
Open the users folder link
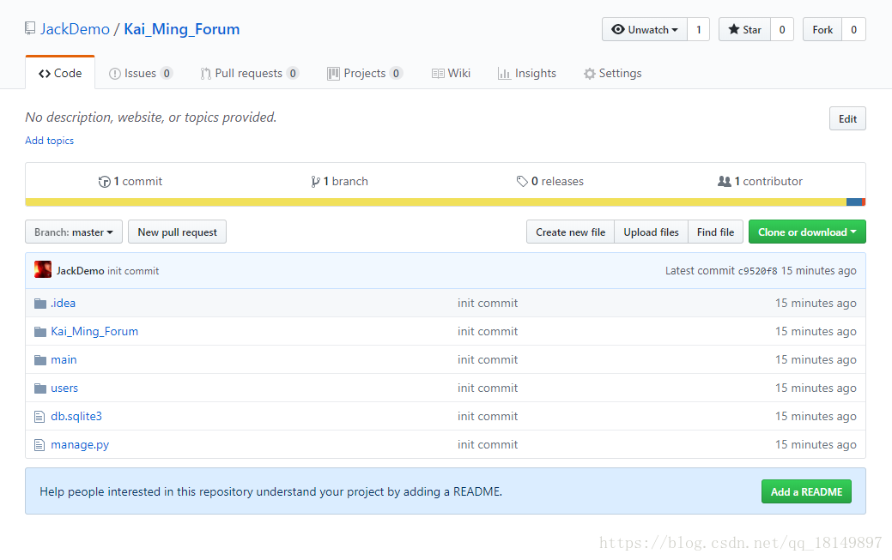pos(64,388)
